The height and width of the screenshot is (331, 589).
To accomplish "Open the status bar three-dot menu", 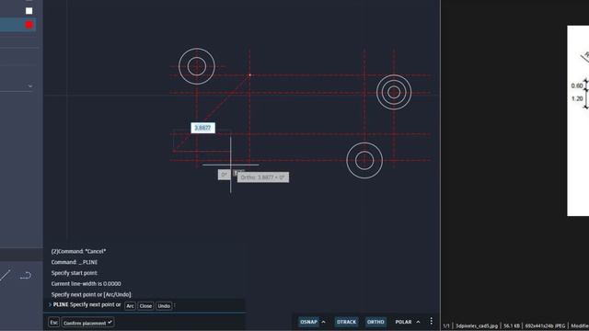I will (x=432, y=322).
